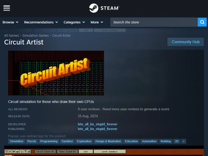208x156 pixels.
Task: Go to Simulation Games breadcrumb
Action: tap(35, 35)
